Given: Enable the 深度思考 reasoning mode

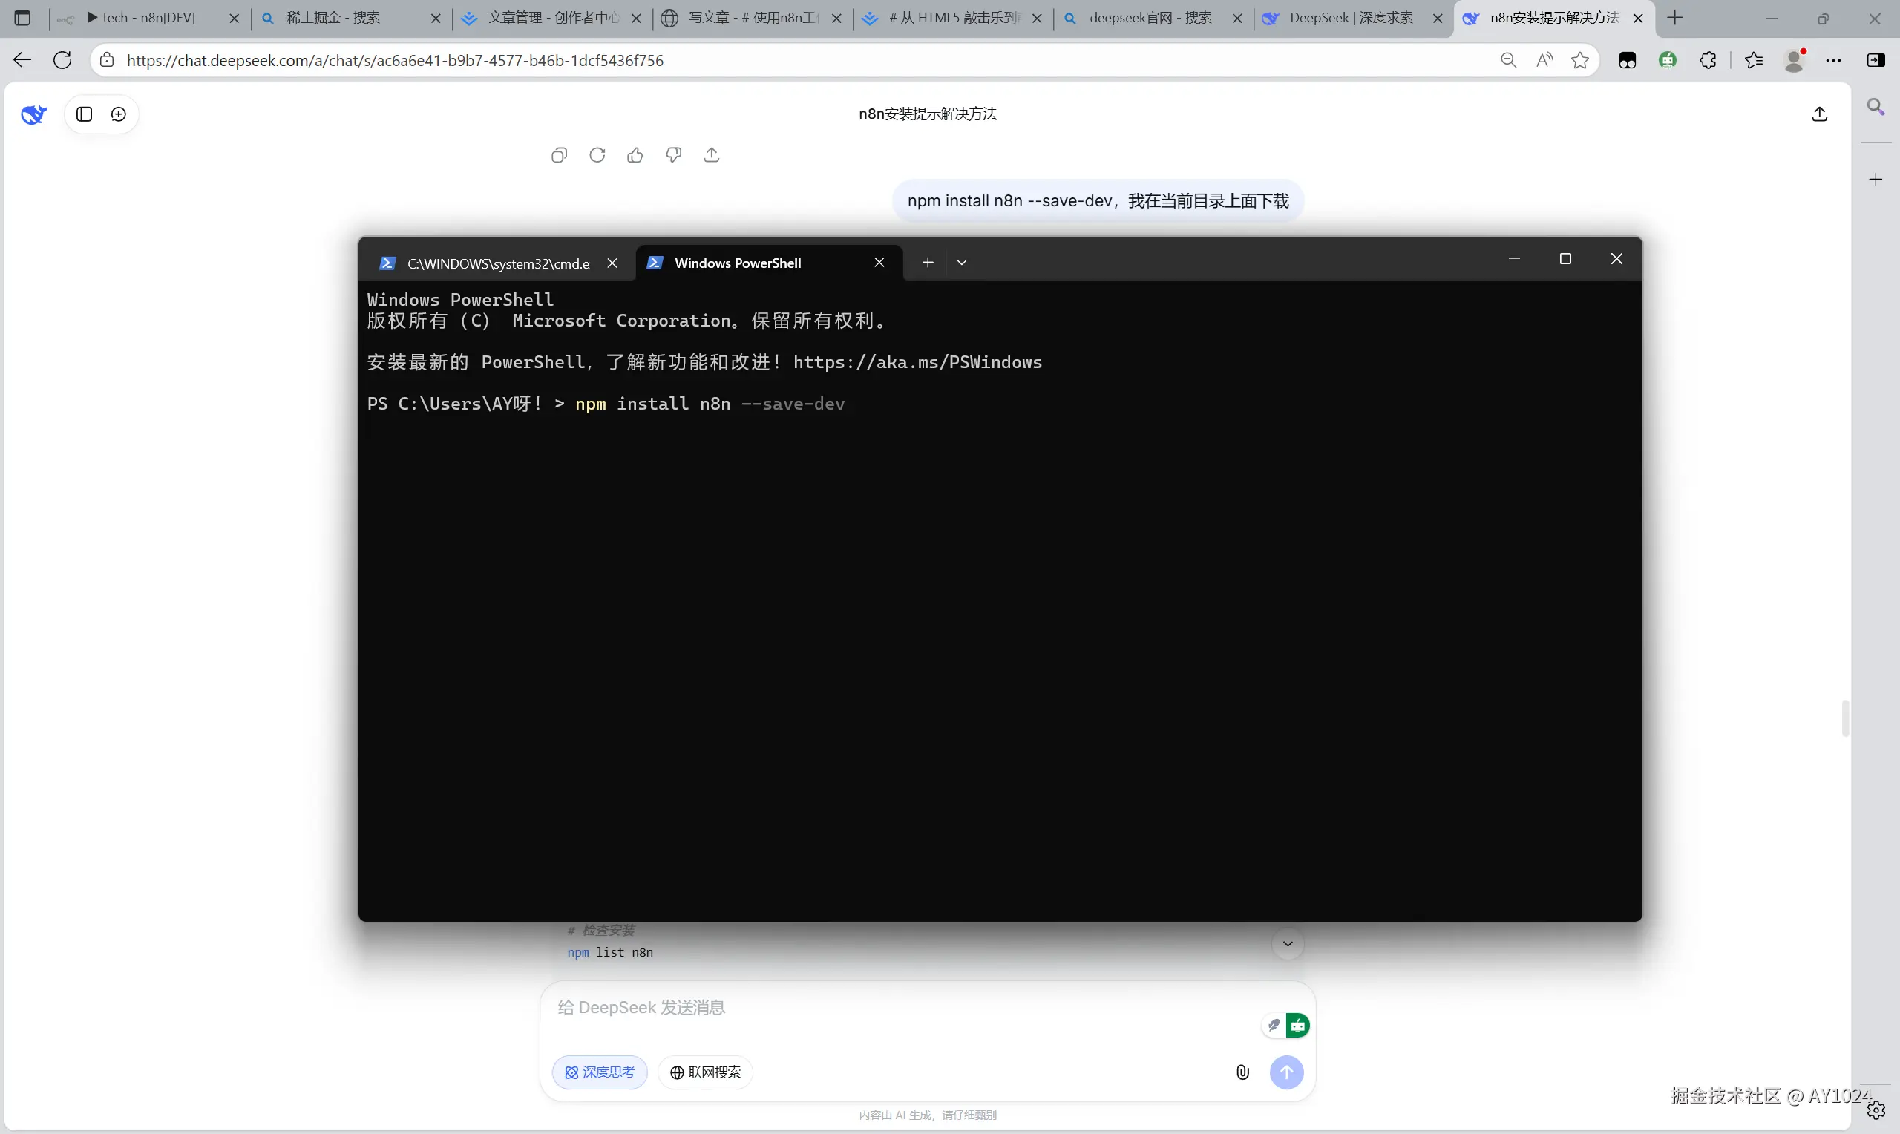Looking at the screenshot, I should click(x=599, y=1072).
